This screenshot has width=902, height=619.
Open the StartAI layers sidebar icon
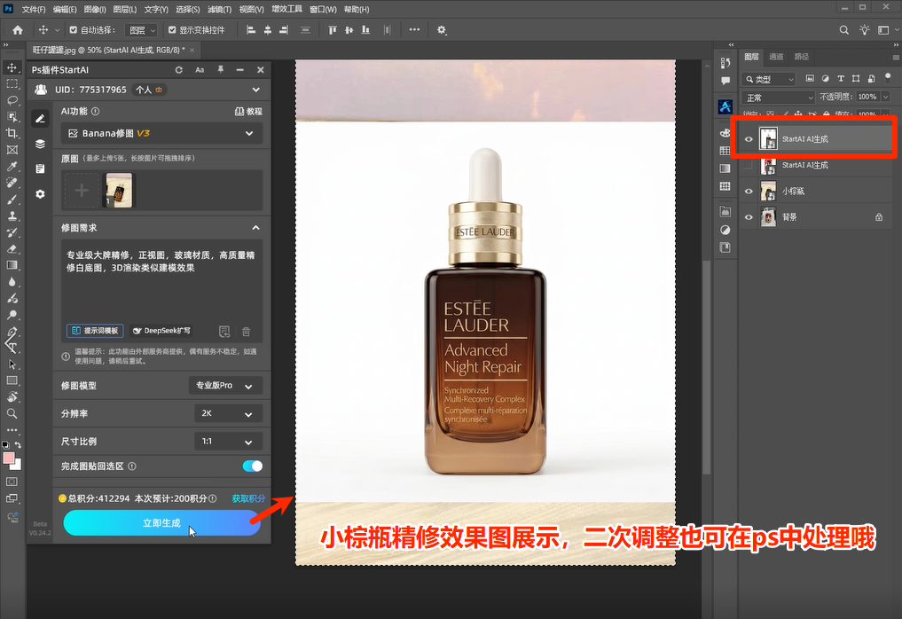click(40, 144)
